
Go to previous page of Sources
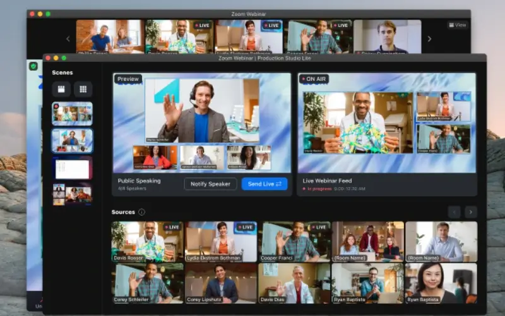tap(454, 212)
